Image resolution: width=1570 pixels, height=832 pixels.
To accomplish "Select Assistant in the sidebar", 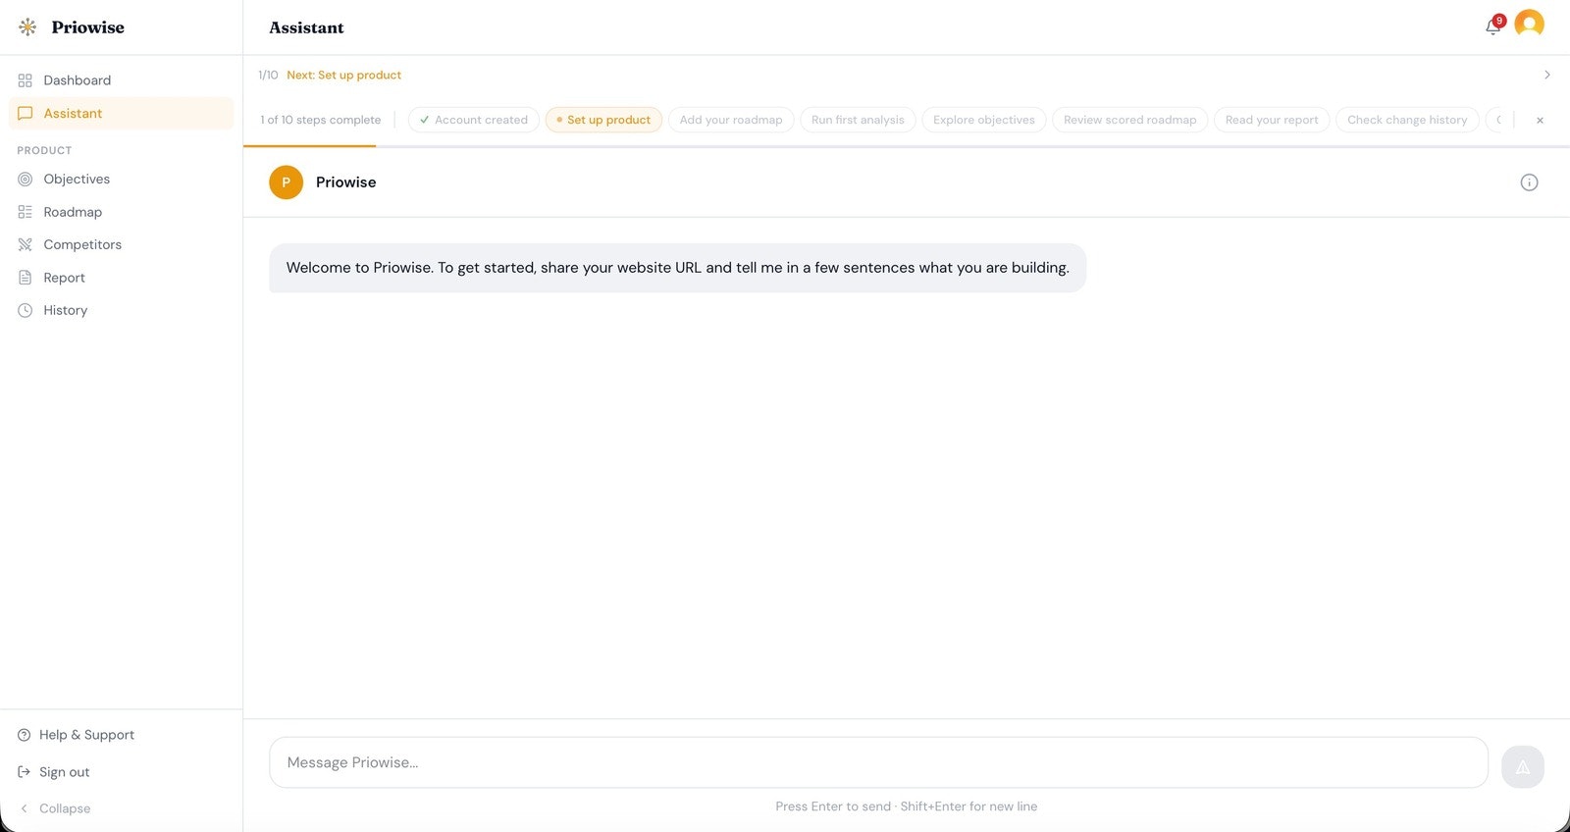I will pyautogui.click(x=121, y=114).
